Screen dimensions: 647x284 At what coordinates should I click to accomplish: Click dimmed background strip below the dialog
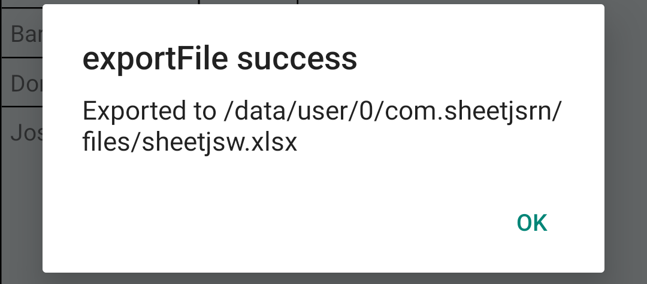point(323,278)
